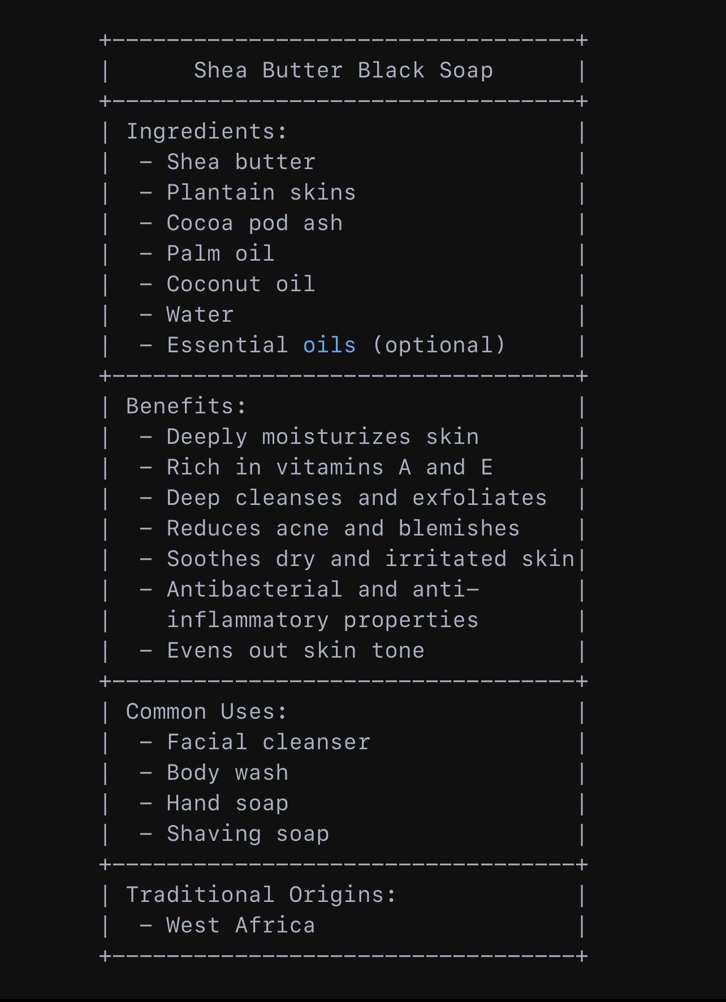Screen dimensions: 726x1002
Task: Click the "Traditional Origins:" heading
Action: [261, 895]
